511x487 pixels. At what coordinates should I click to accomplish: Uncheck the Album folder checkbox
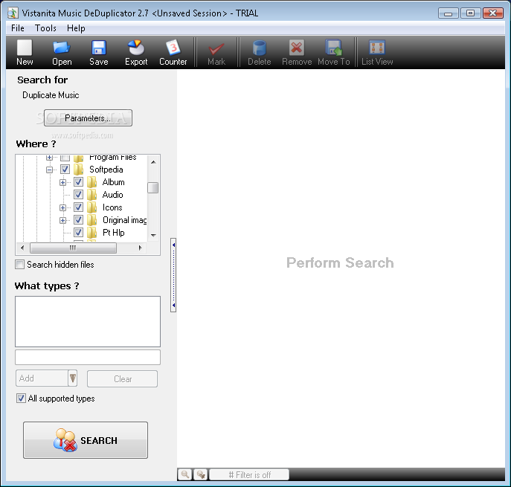[78, 182]
